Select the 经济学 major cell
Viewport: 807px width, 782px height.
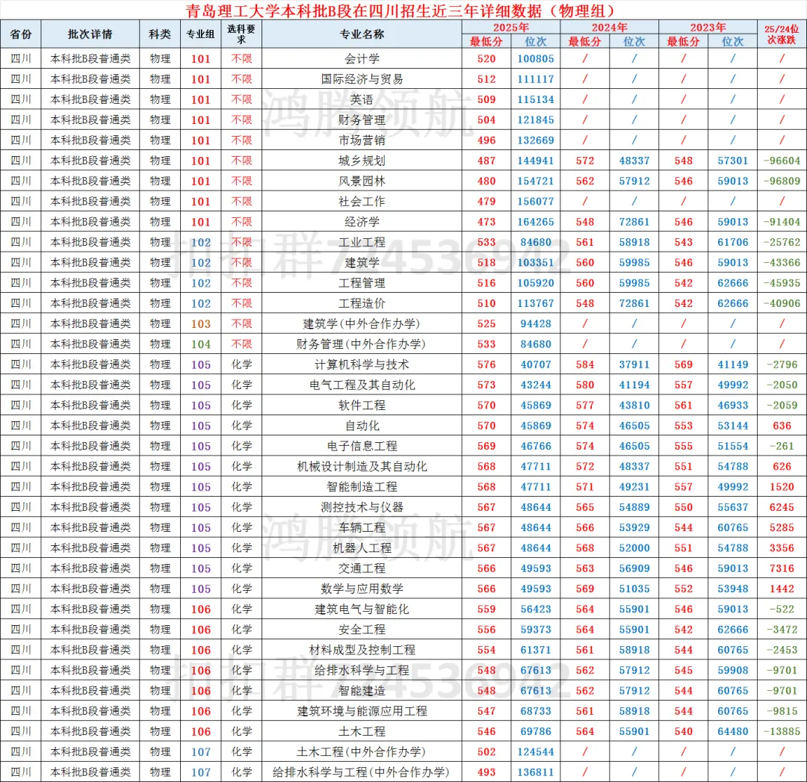362,222
